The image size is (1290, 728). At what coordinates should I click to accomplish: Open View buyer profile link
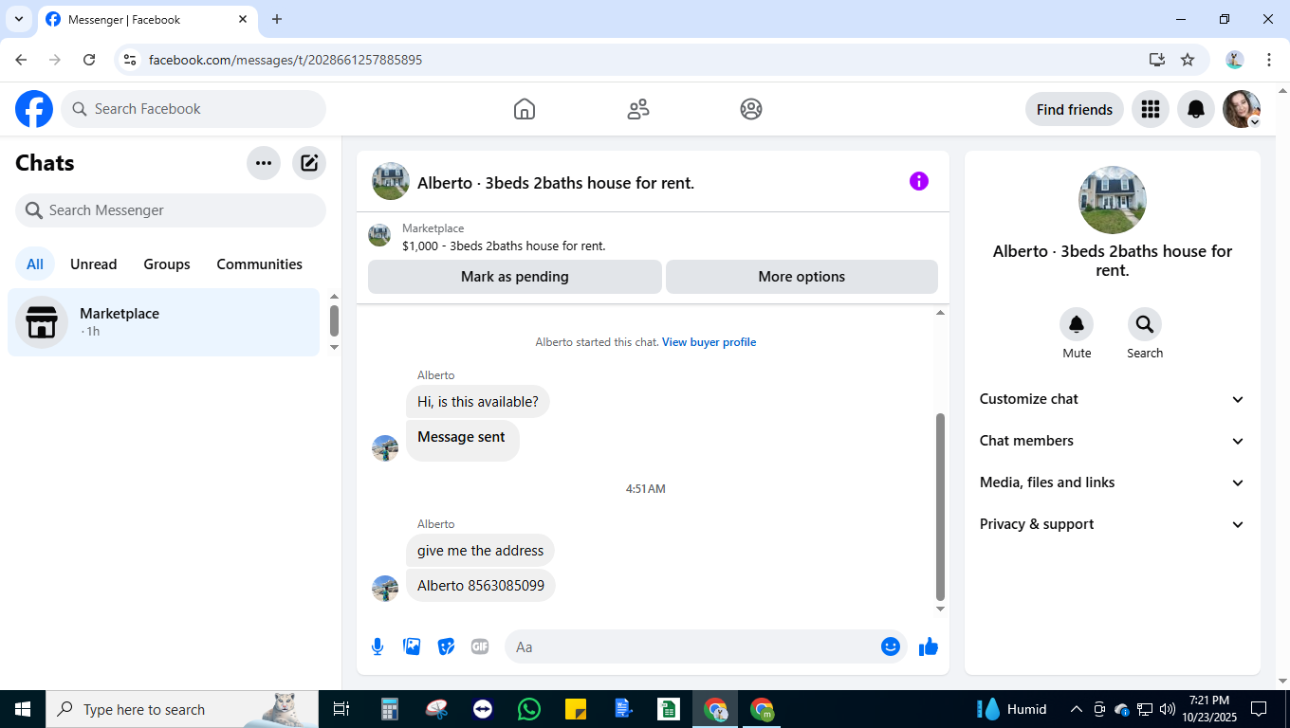(x=709, y=342)
